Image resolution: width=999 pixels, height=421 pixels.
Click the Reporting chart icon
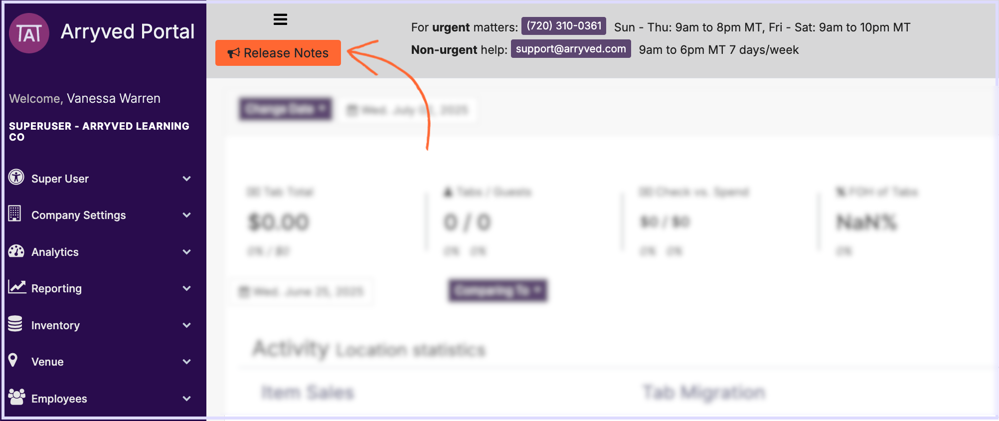pyautogui.click(x=17, y=287)
